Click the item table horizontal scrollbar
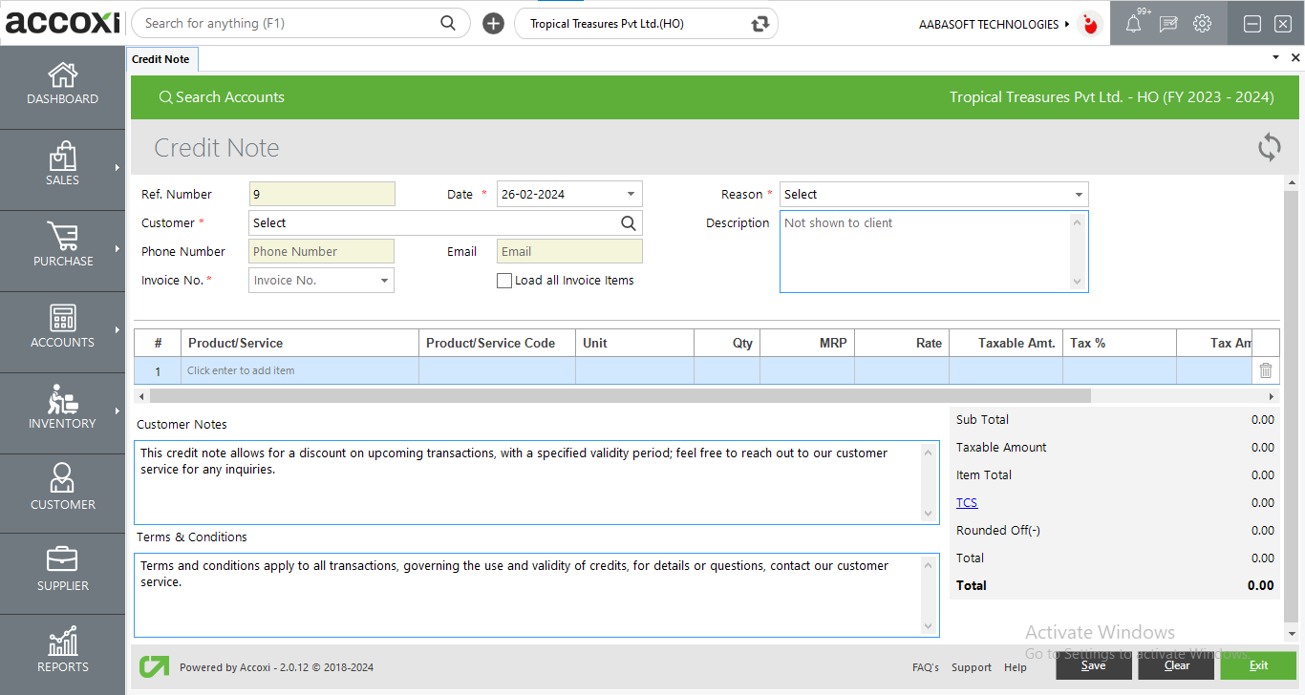 coord(619,396)
